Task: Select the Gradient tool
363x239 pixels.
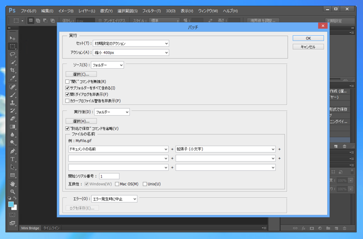Action: point(12,126)
